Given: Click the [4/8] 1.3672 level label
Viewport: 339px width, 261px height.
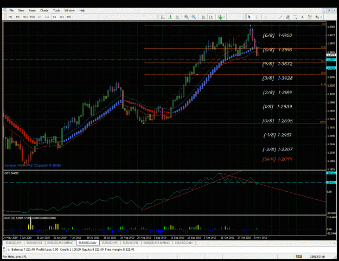Looking at the screenshot, I should click(277, 64).
